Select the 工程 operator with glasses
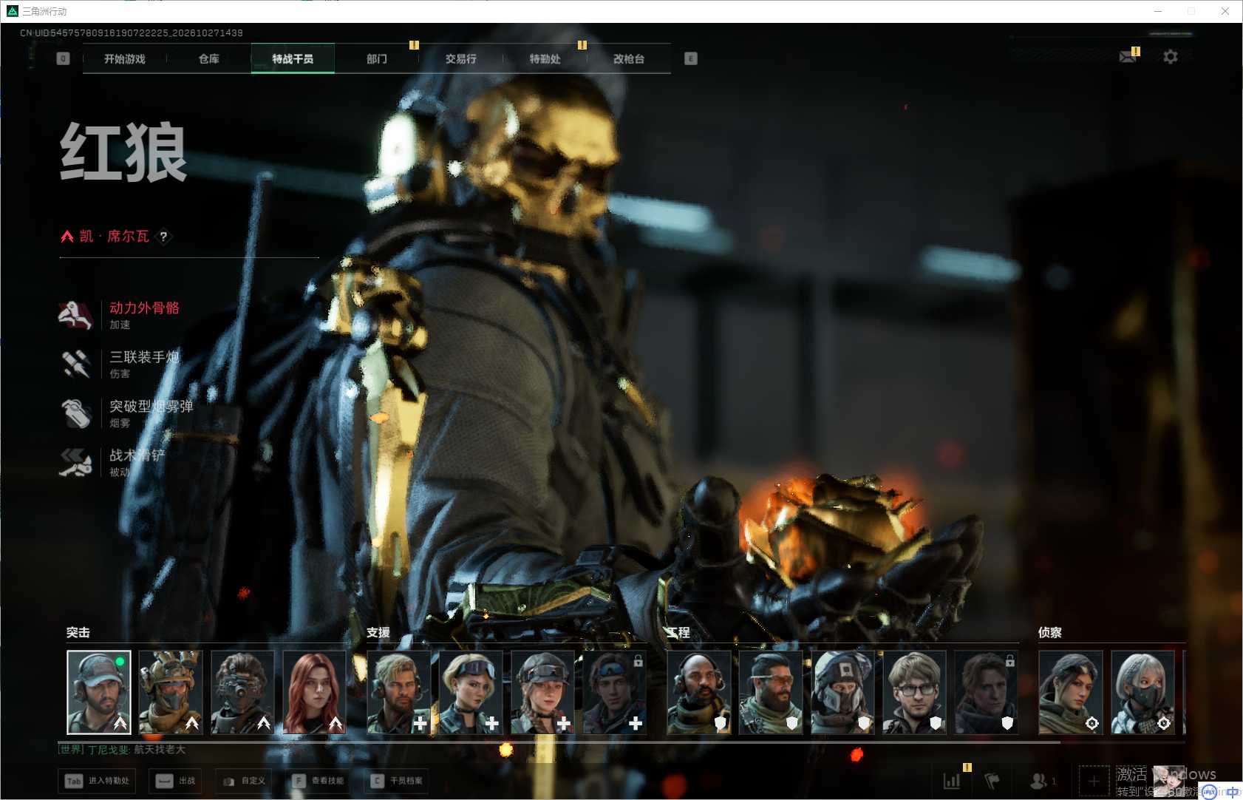The width and height of the screenshot is (1243, 800). pos(914,692)
